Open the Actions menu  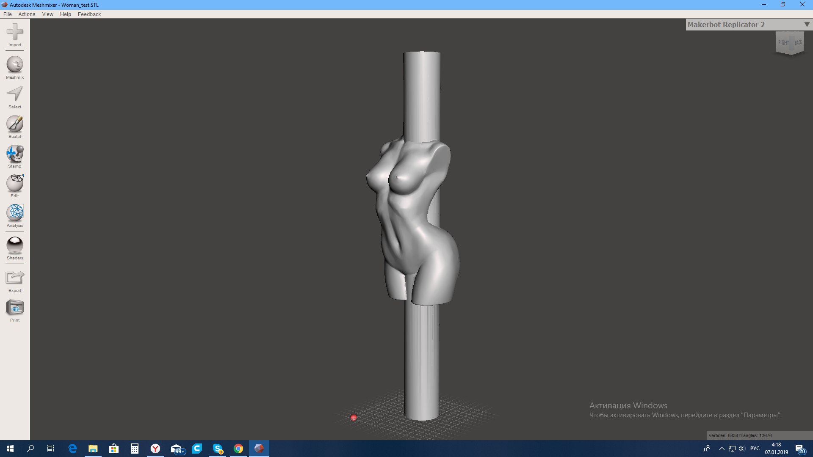point(27,14)
